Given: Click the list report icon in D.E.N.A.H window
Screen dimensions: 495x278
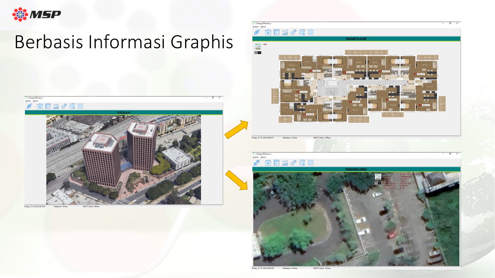Looking at the screenshot, I should (x=80, y=106).
